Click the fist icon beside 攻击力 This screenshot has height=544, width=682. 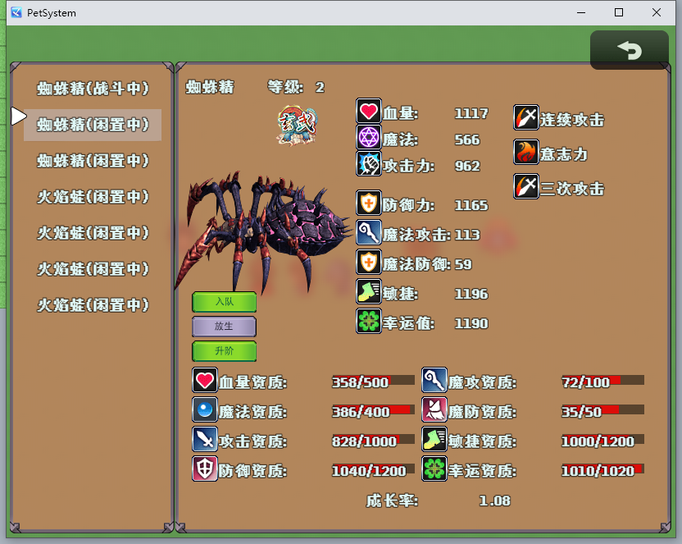(x=368, y=163)
